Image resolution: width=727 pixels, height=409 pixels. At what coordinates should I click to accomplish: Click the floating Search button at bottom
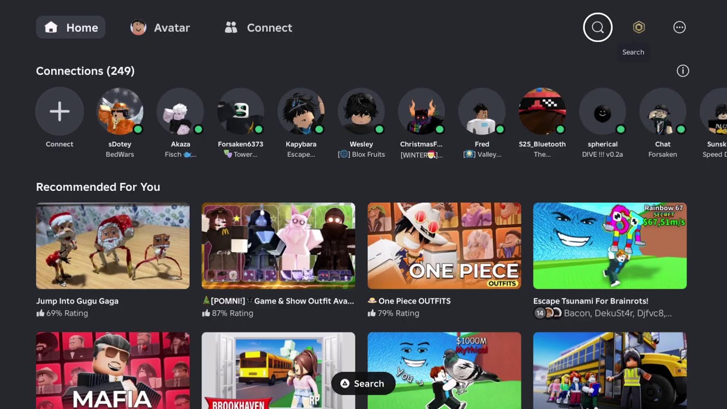click(363, 383)
